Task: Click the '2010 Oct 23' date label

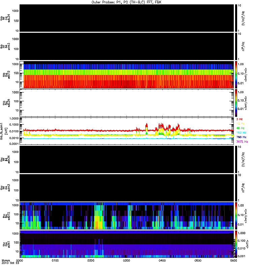Action: 10,263
